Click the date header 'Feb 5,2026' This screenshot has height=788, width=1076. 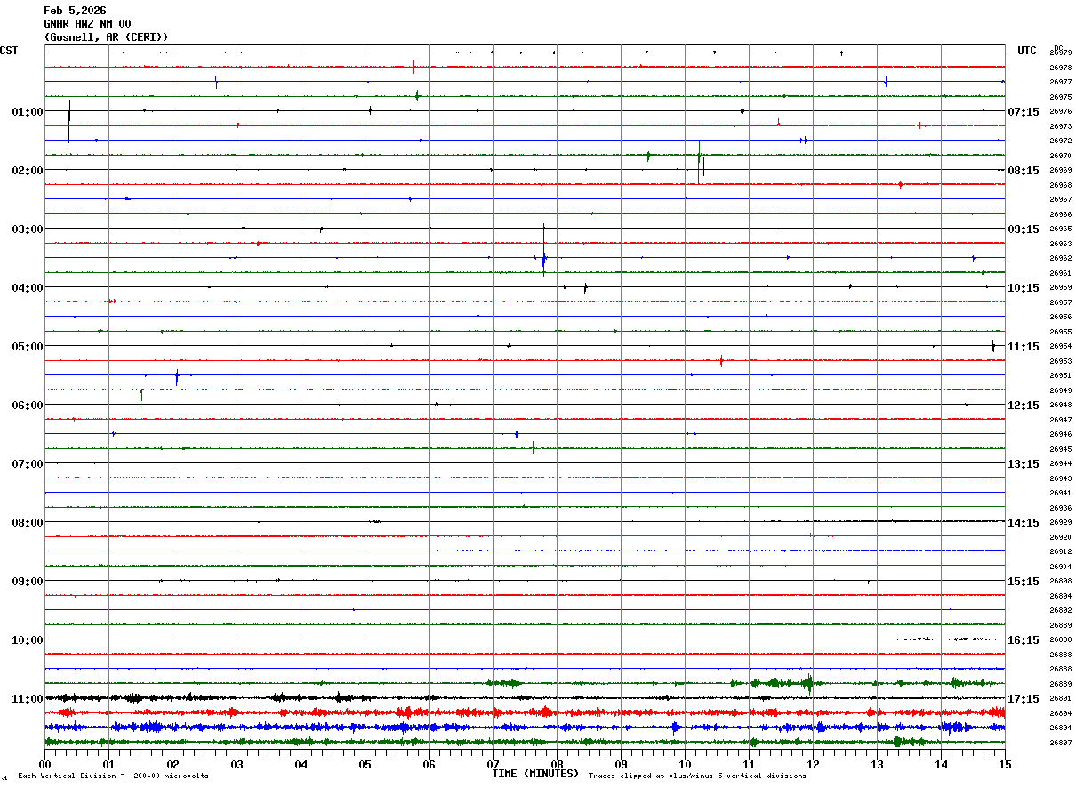coord(75,11)
